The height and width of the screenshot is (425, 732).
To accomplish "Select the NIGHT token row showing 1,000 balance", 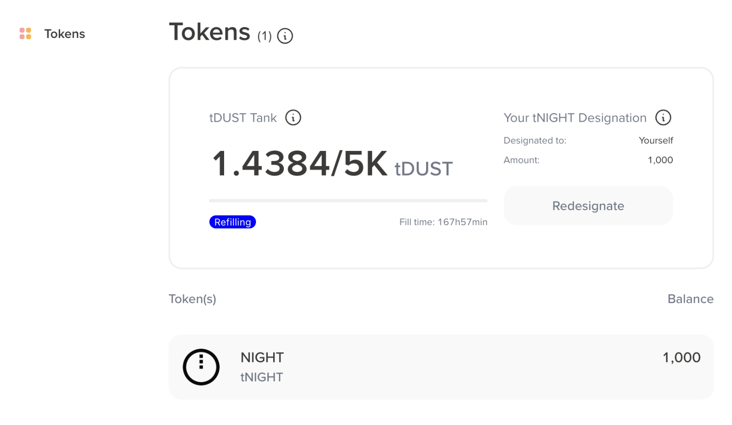I will (x=441, y=367).
